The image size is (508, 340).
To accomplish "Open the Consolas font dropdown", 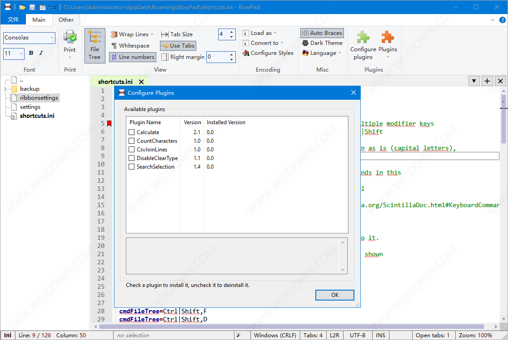I will pyautogui.click(x=52, y=38).
